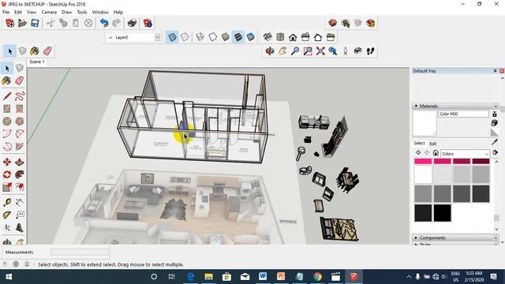Click the materials Back arrow

point(418,153)
